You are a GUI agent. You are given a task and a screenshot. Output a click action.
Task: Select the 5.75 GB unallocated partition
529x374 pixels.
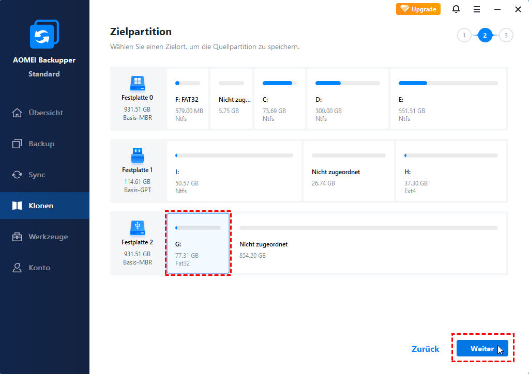(x=232, y=99)
